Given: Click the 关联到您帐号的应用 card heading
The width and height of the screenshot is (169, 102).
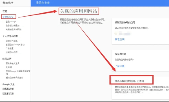Looking at the screenshot, I should point(125,23).
